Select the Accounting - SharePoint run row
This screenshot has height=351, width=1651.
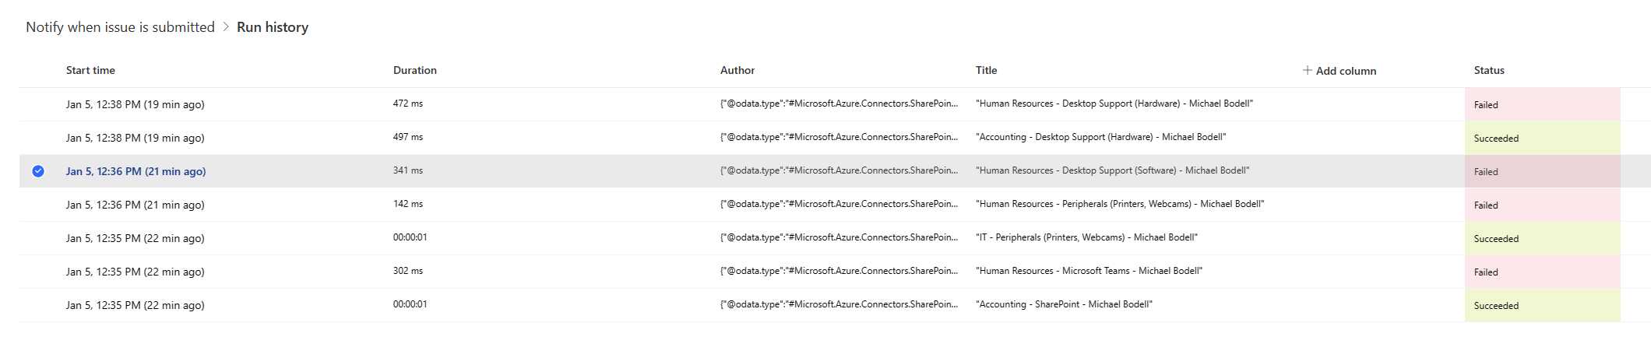click(x=835, y=305)
